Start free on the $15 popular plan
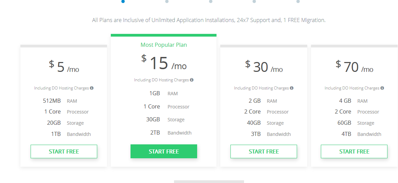The height and width of the screenshot is (183, 398). 164,151
